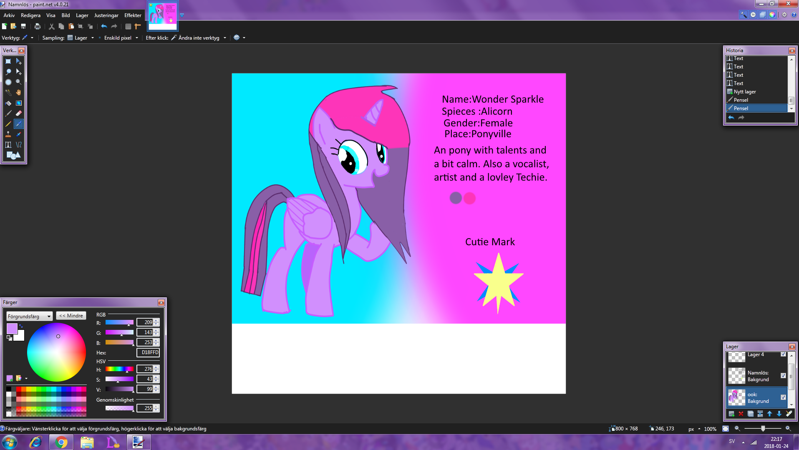The image size is (799, 450).
Task: Select the Recolor tool
Action: click(x=19, y=134)
